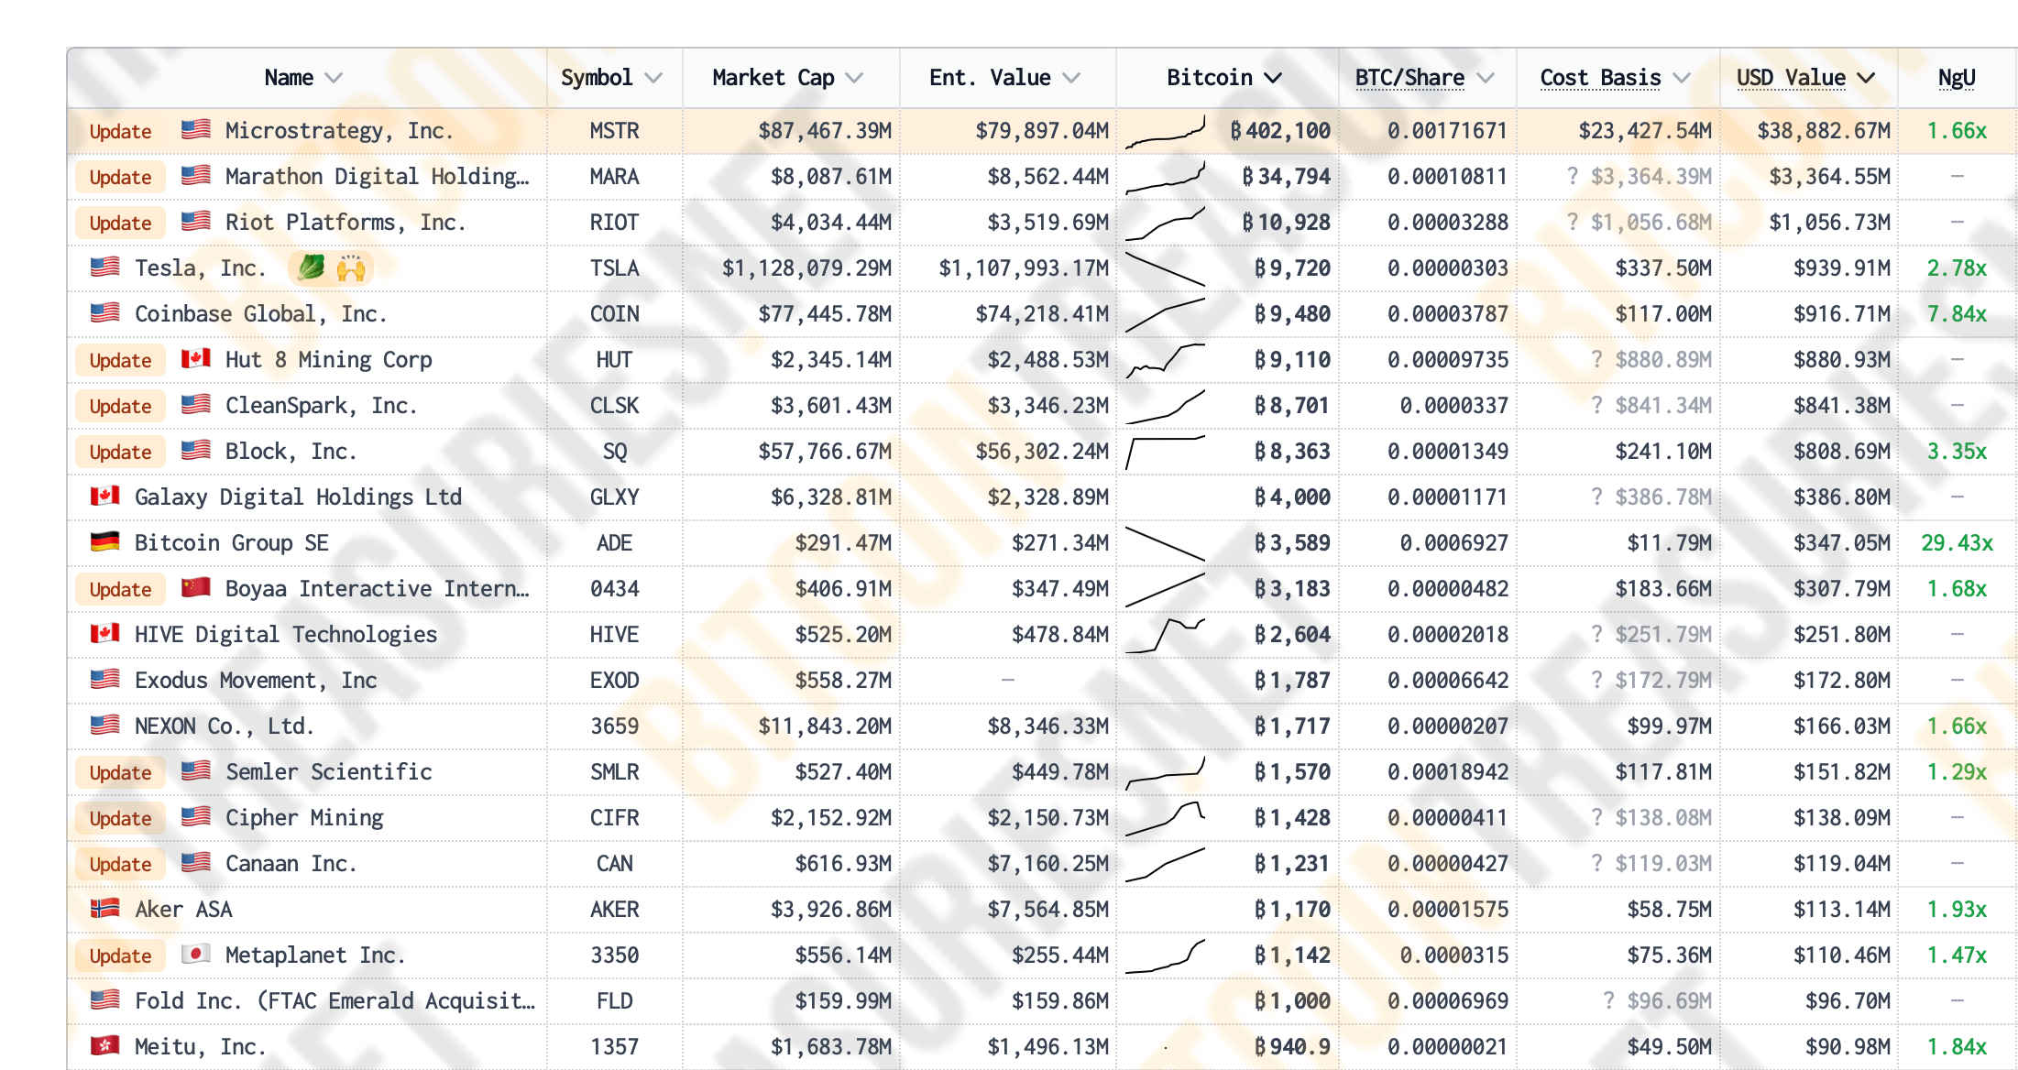Screen dimensions: 2018x1070
Task: Click the FLD symbol cell
Action: pos(614,1001)
